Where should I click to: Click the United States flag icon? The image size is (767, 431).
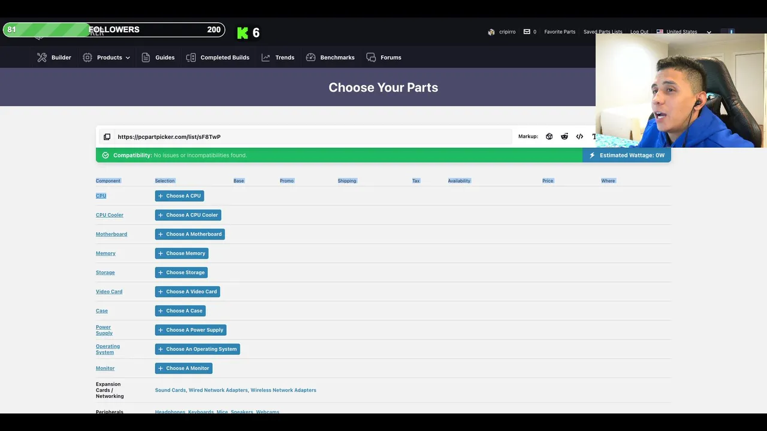tap(660, 32)
